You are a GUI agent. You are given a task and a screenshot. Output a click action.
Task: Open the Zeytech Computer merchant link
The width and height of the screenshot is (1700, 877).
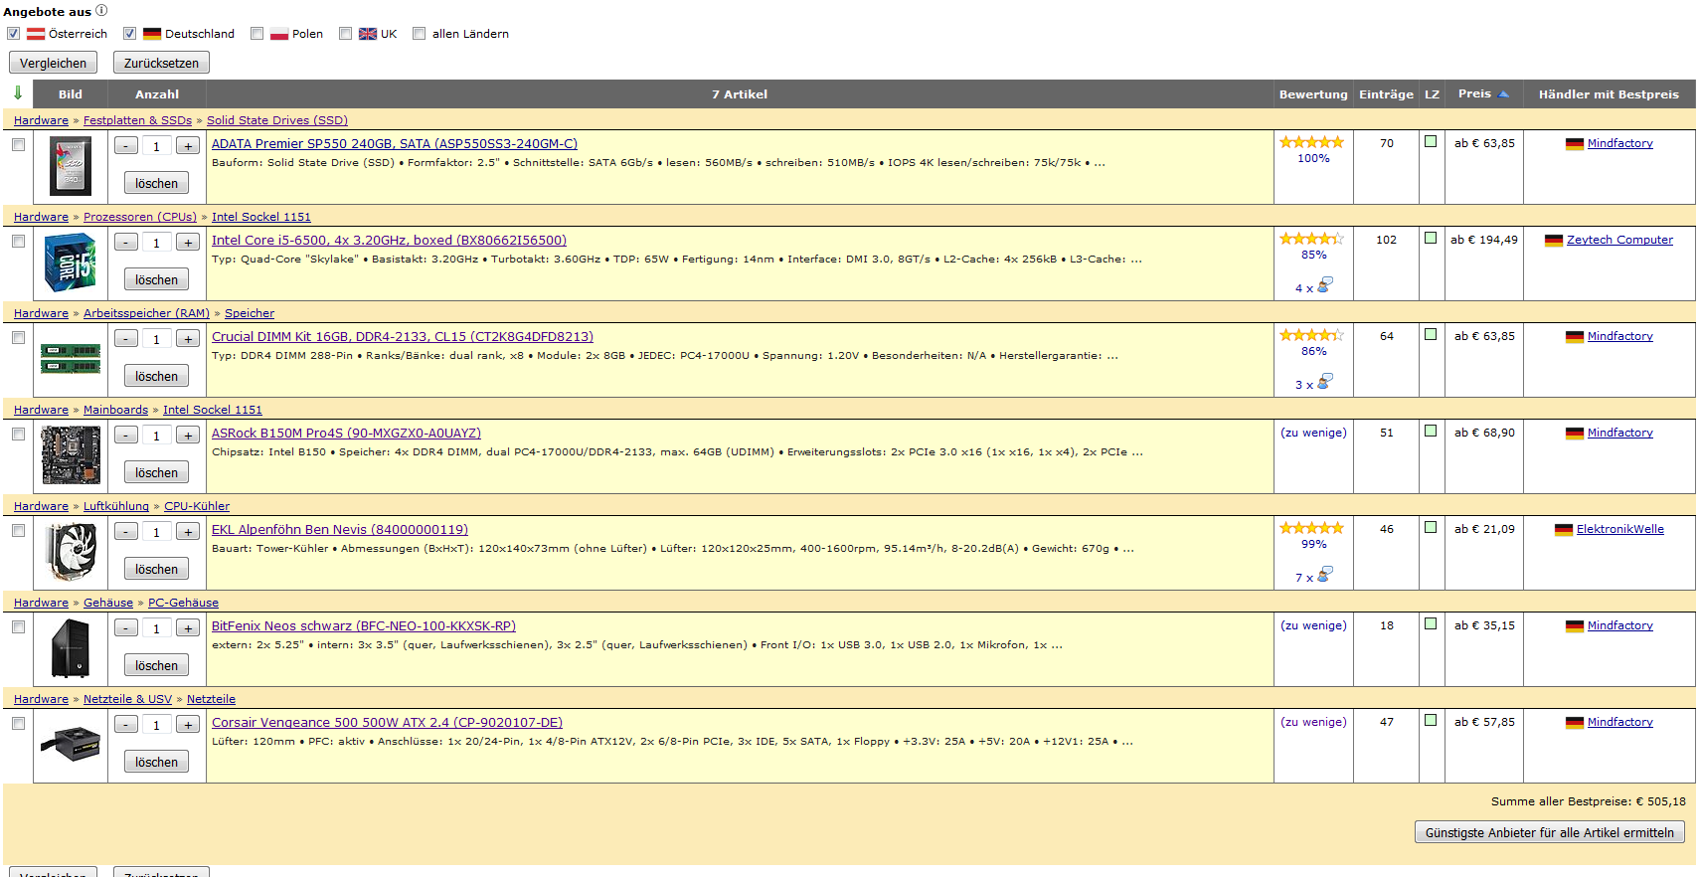pyautogui.click(x=1619, y=240)
